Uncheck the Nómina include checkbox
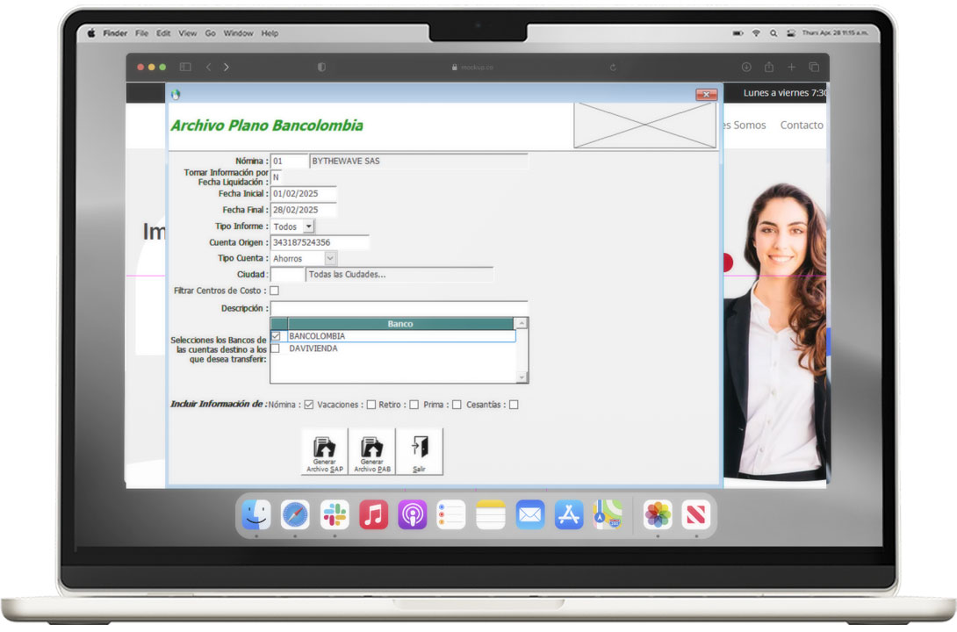 [x=309, y=405]
